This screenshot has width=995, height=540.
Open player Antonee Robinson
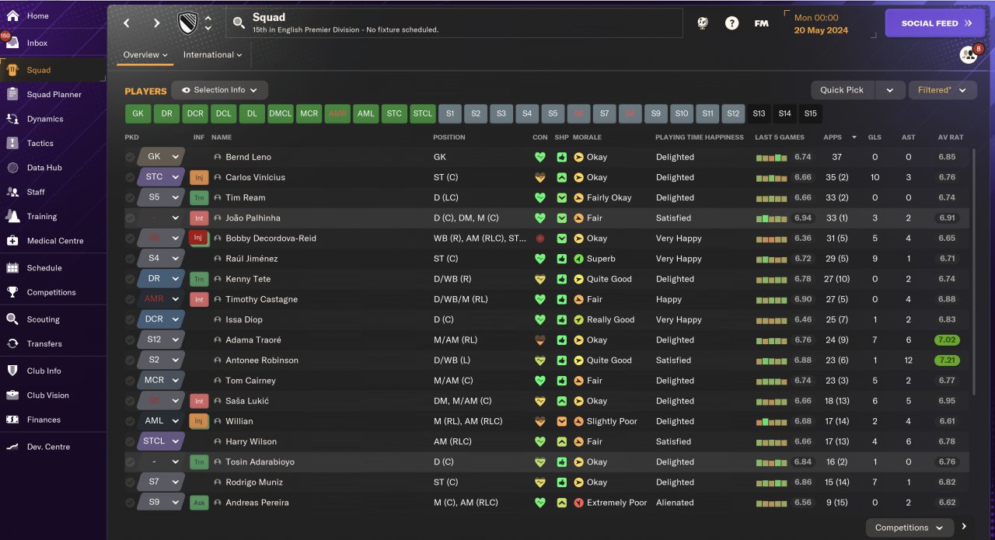262,360
